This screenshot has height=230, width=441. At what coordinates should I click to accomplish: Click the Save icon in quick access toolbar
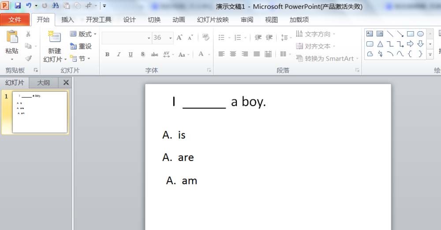pos(18,5)
